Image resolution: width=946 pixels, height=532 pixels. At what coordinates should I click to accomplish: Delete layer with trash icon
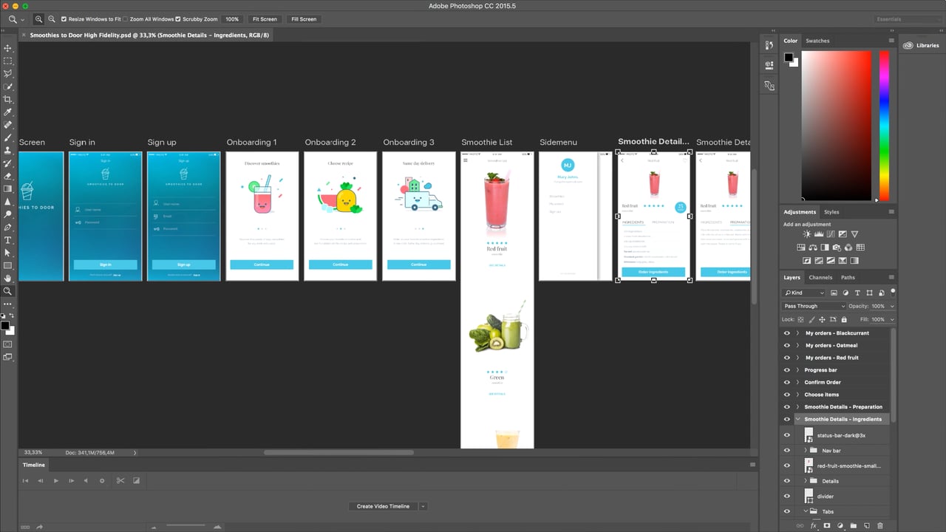[x=880, y=525]
